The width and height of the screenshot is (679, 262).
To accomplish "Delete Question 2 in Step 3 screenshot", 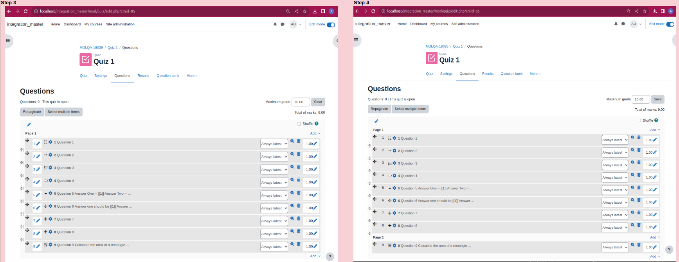I will 299,154.
